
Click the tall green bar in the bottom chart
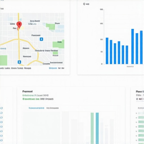(x=92, y=128)
